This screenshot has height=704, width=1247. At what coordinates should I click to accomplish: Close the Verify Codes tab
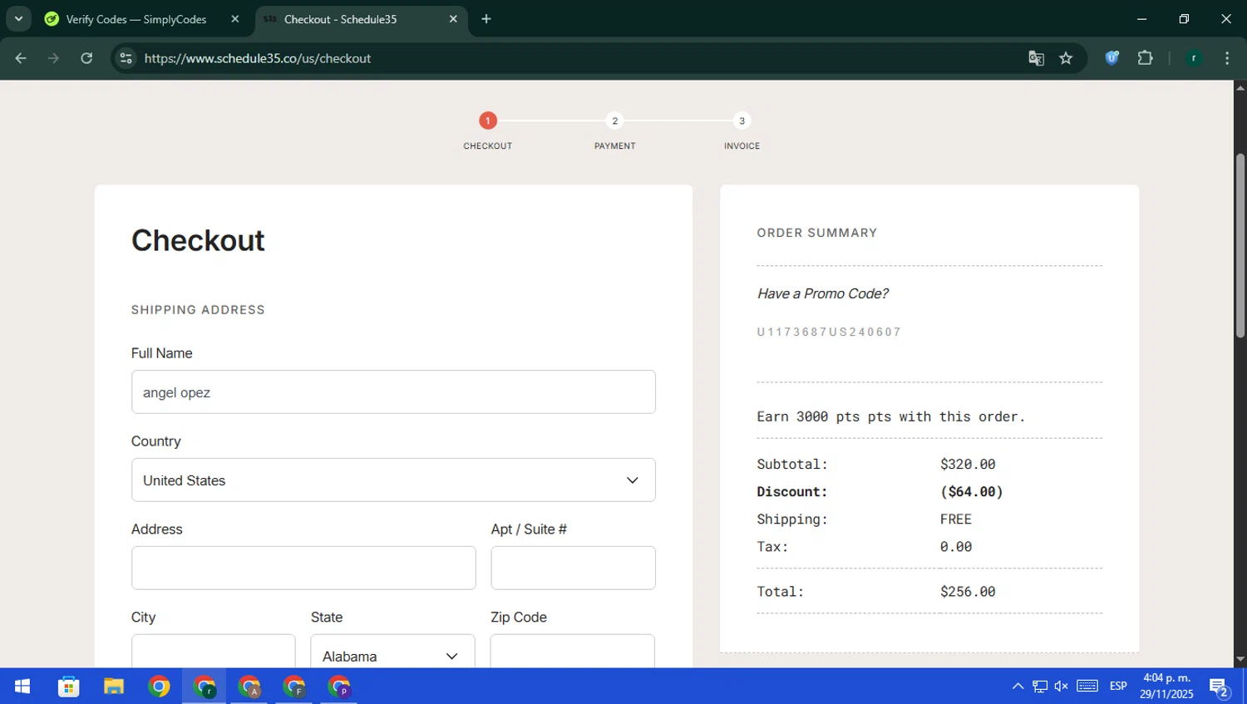(x=235, y=19)
